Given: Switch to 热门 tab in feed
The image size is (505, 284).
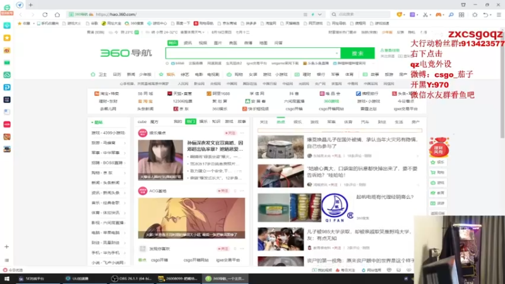Looking at the screenshot, I should click(191, 121).
